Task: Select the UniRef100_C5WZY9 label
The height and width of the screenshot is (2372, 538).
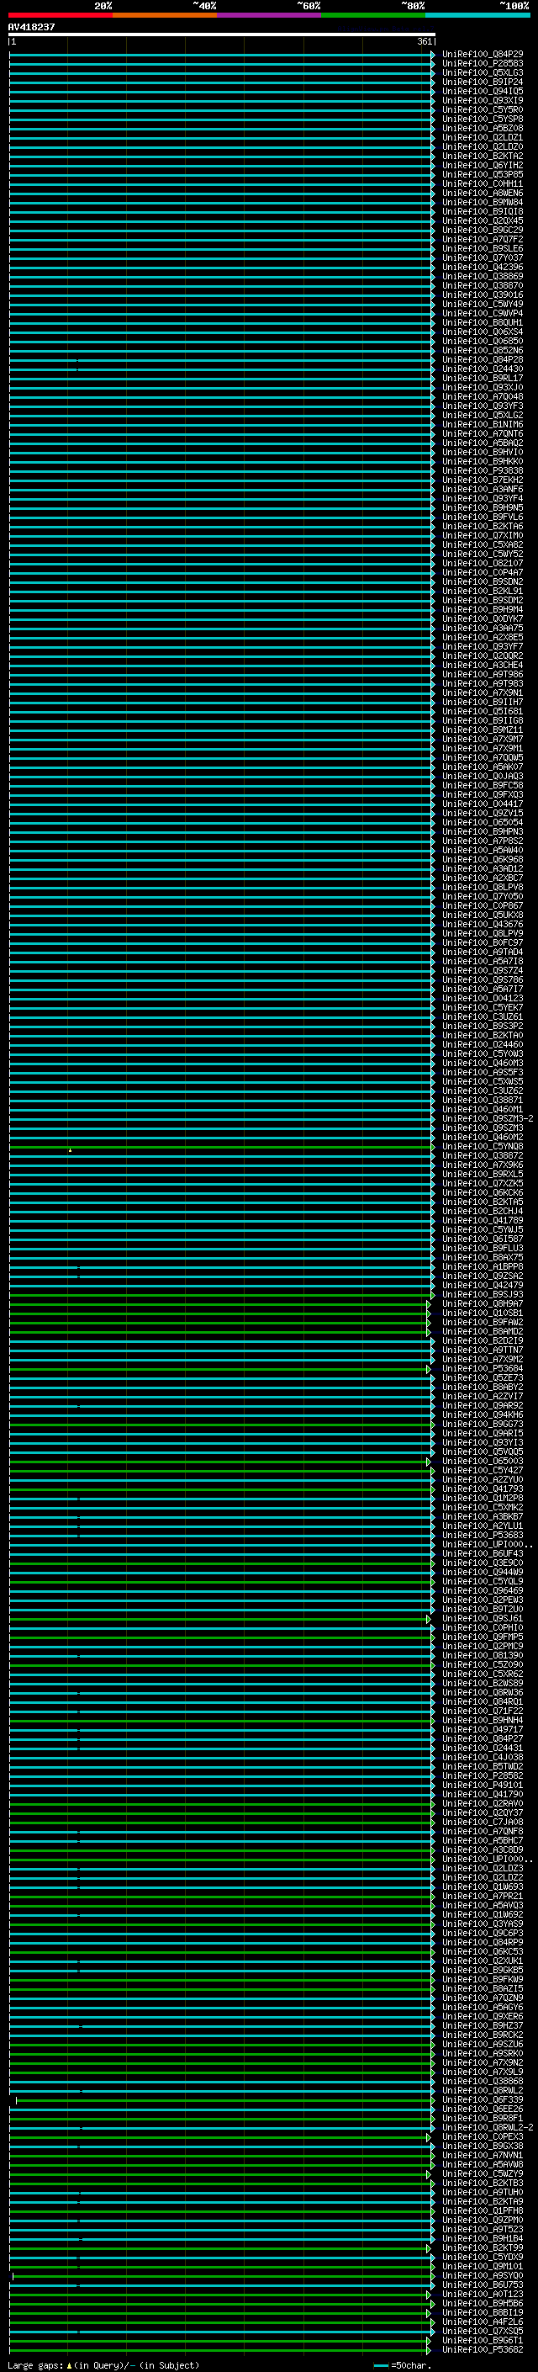Action: 483,2173
